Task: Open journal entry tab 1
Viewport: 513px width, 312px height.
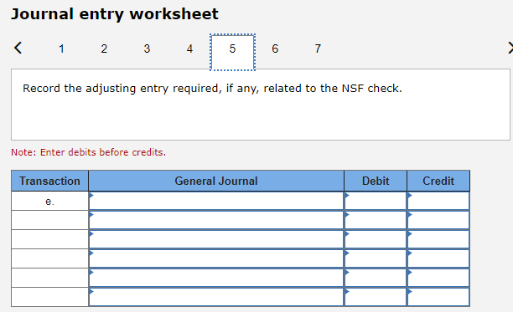Action: pos(61,49)
